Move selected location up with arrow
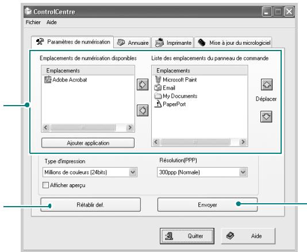 [267, 84]
